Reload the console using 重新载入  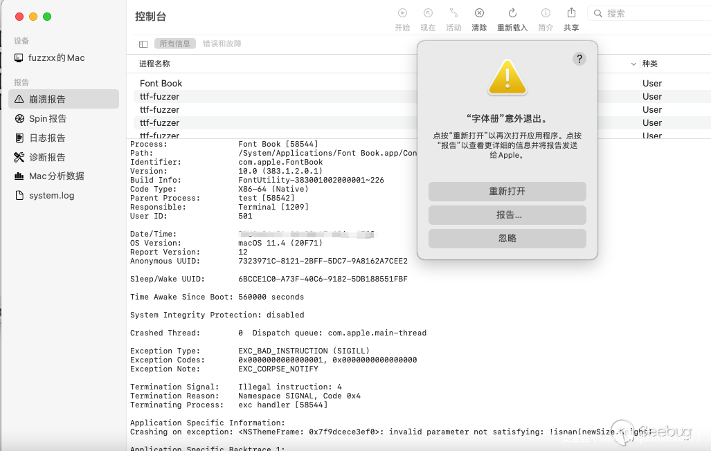[x=512, y=13]
